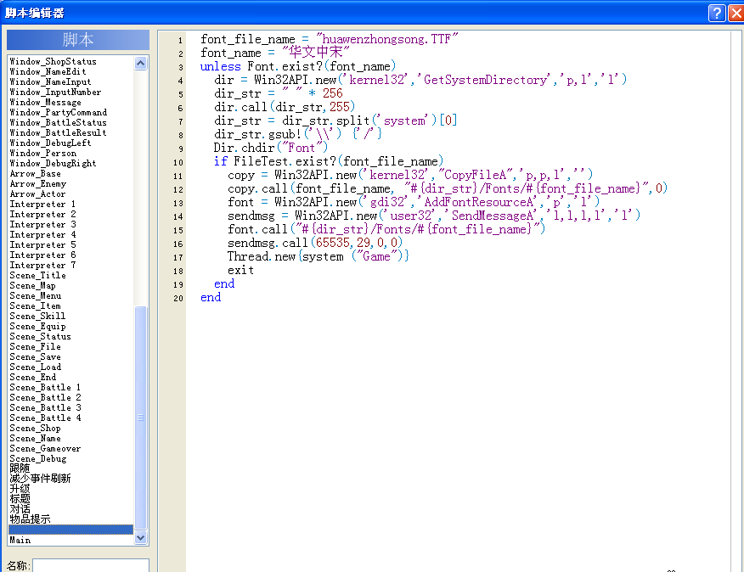
Task: Select Interpreter 1 script
Action: [x=42, y=204]
